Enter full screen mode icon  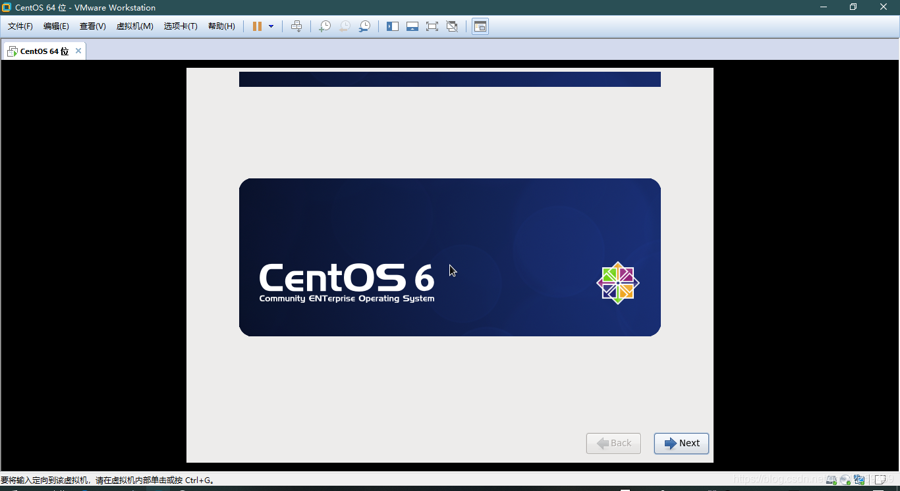tap(432, 26)
